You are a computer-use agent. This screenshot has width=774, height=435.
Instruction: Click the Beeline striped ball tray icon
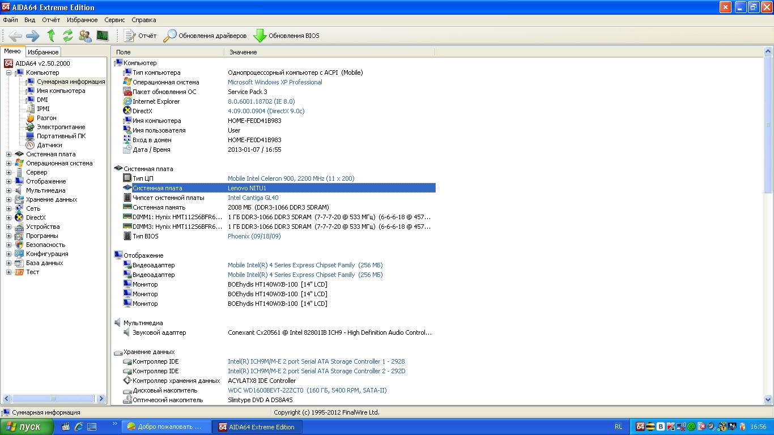point(650,427)
